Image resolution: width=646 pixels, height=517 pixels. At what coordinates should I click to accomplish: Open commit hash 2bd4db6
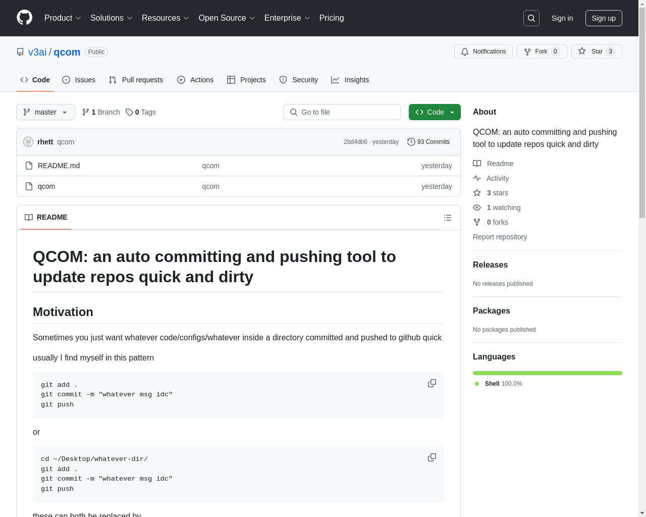coord(355,142)
